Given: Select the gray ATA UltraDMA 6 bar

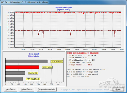Looking at the screenshot, I should (14, 79).
